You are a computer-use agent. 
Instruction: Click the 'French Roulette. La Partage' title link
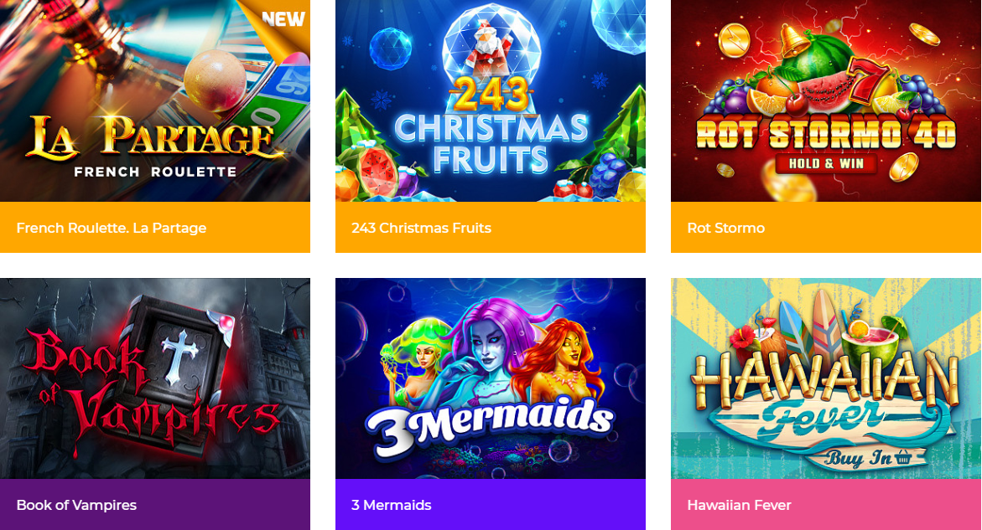112,228
